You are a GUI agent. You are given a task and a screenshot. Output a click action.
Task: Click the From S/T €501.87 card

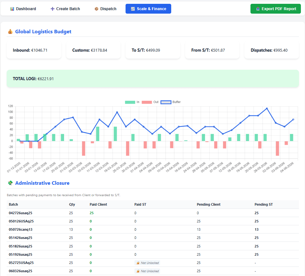coord(212,50)
